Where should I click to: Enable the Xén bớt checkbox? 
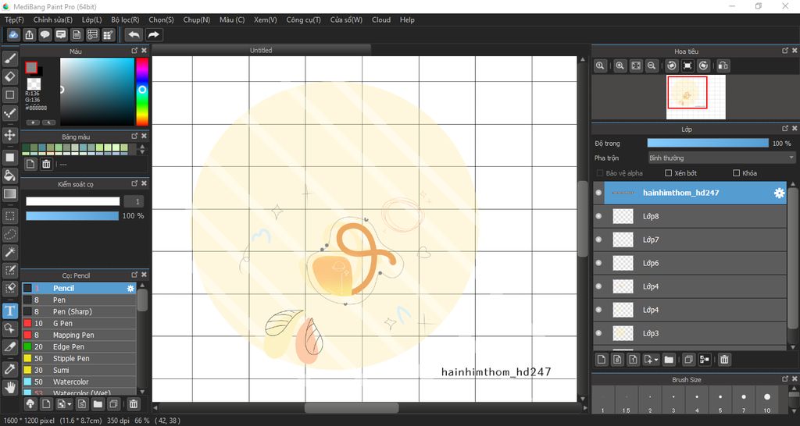click(x=669, y=173)
